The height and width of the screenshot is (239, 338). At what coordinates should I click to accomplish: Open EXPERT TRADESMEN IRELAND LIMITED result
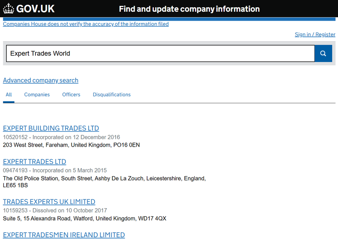point(64,235)
